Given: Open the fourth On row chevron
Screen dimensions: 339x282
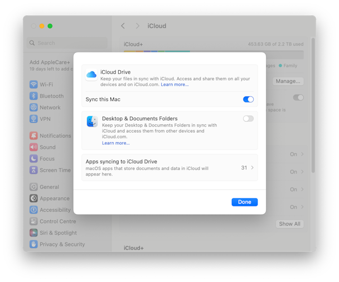Looking at the screenshot, I should [x=302, y=207].
